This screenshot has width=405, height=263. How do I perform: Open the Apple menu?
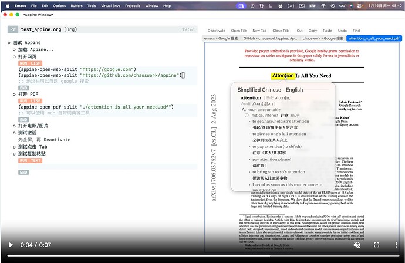[x=8, y=5]
